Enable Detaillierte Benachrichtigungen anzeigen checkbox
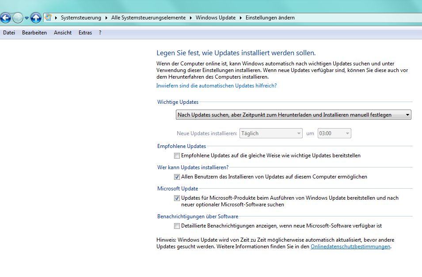The width and height of the screenshot is (422, 277). 177,226
